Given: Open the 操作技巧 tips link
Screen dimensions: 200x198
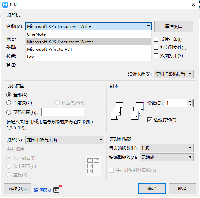Looking at the screenshot, I should [x=42, y=190].
